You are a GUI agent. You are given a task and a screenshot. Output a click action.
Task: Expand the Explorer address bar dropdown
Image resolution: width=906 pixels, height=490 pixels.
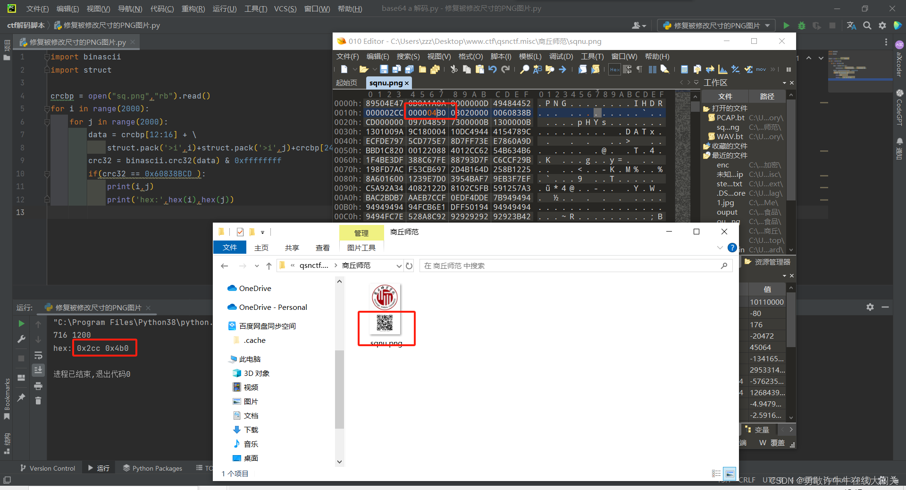(399, 266)
